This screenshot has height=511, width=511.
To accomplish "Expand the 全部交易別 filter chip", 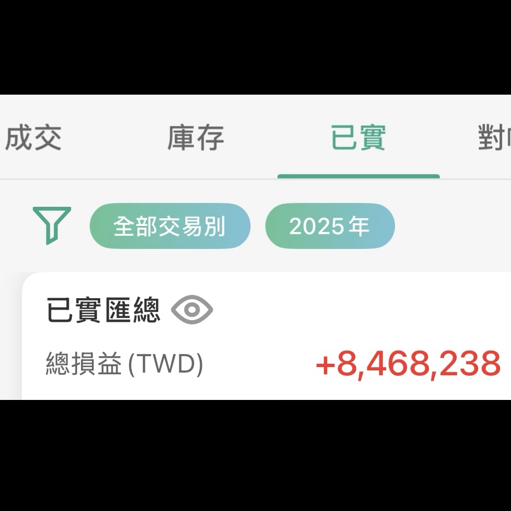I will click(170, 226).
